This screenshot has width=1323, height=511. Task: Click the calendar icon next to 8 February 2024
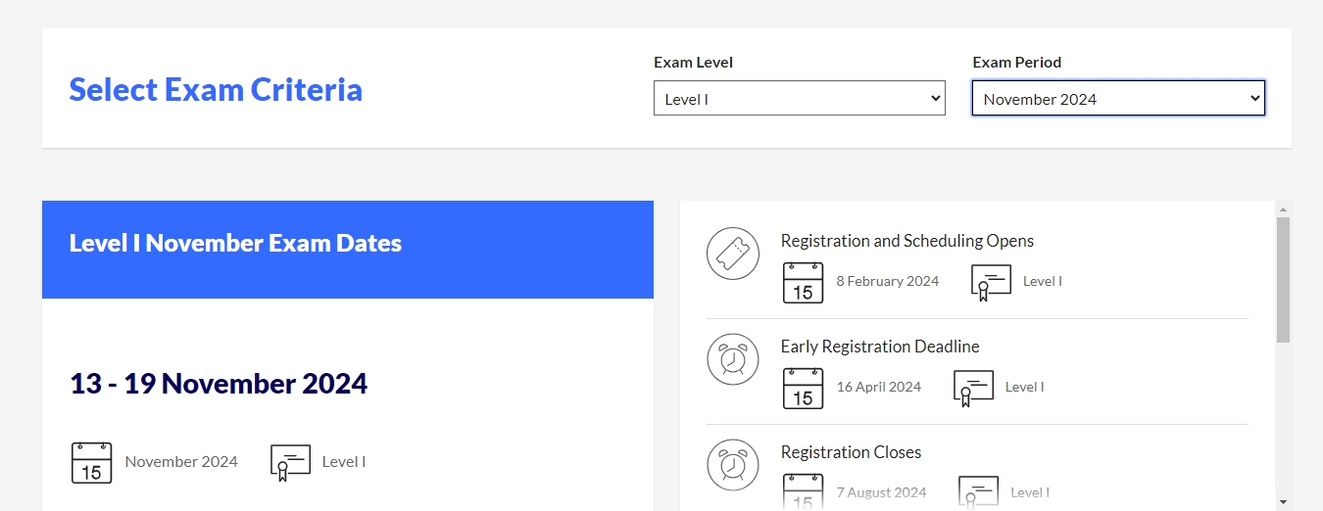(803, 282)
